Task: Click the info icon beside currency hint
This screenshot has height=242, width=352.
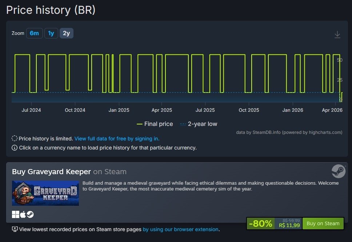Action: coord(15,148)
